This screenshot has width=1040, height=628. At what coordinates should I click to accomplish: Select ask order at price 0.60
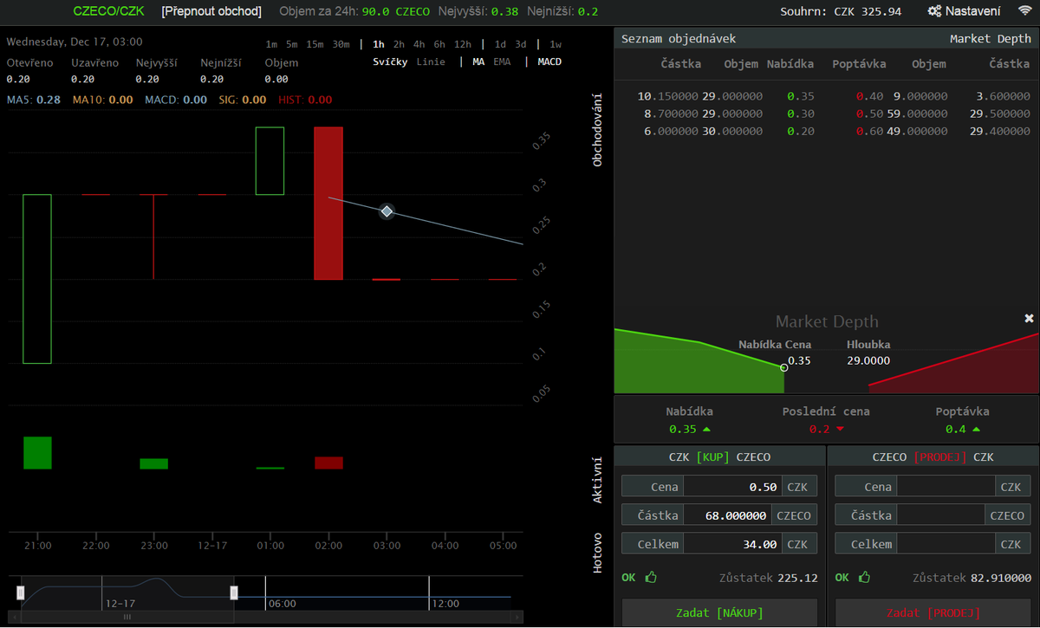869,131
